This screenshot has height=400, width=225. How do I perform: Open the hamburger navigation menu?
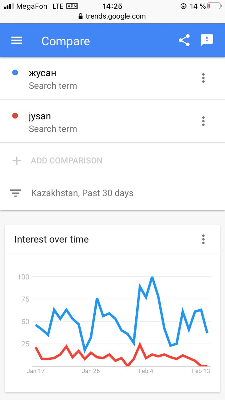tap(17, 41)
